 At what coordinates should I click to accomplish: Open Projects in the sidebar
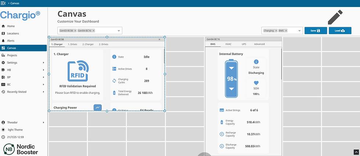(24, 55)
